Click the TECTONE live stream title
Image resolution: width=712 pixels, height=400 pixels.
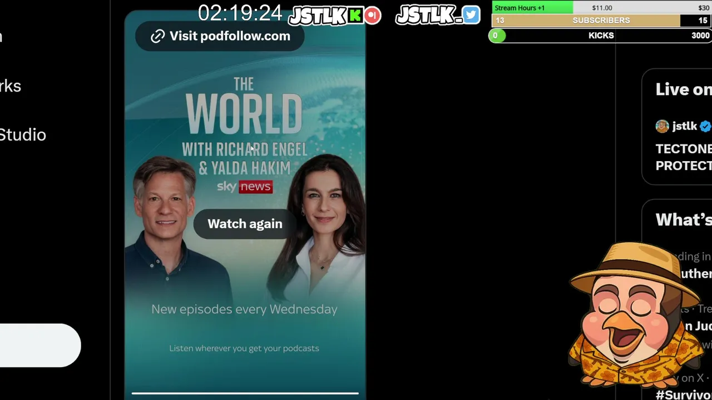tap(684, 157)
